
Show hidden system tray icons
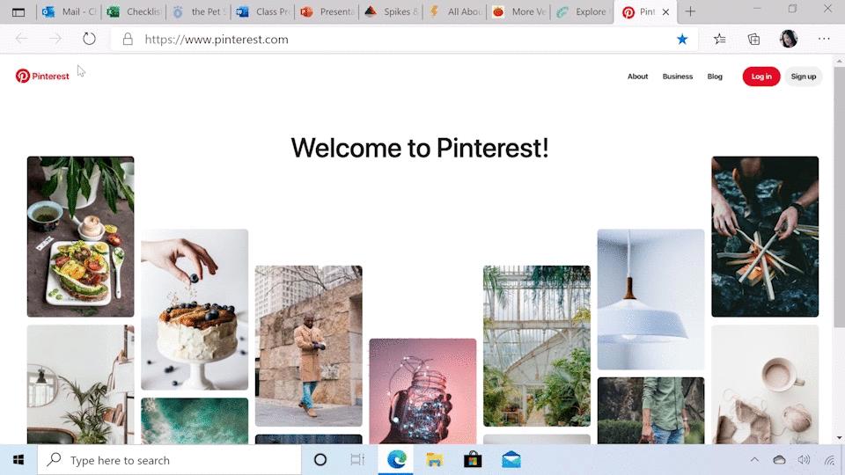(x=754, y=460)
